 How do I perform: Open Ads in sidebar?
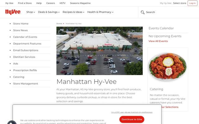click(x=16, y=64)
